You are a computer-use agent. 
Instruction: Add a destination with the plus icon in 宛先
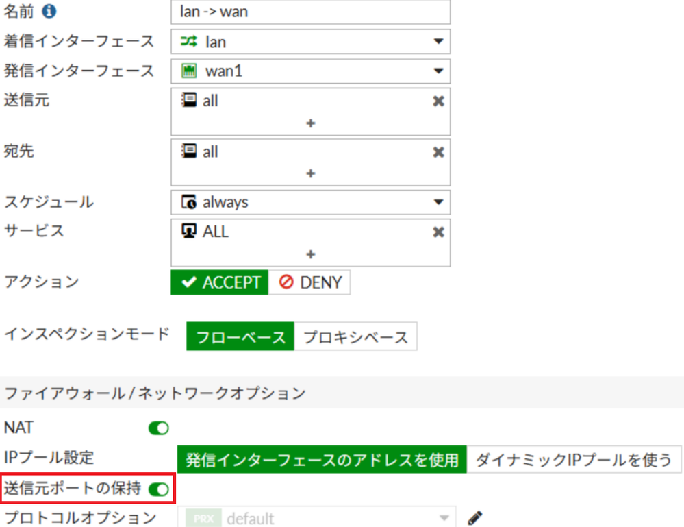310,174
